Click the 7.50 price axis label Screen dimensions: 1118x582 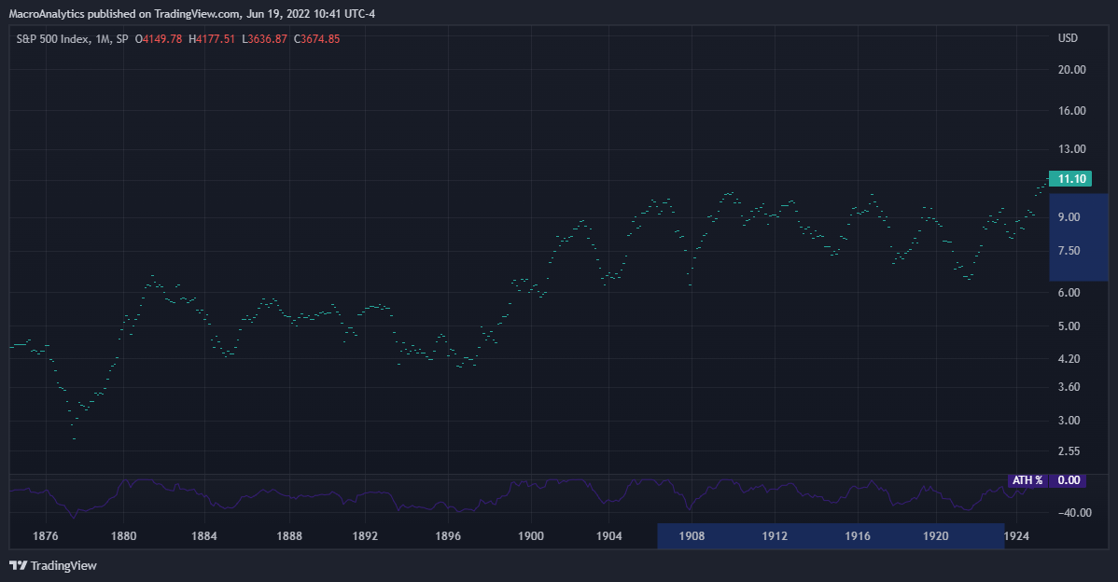click(x=1069, y=251)
